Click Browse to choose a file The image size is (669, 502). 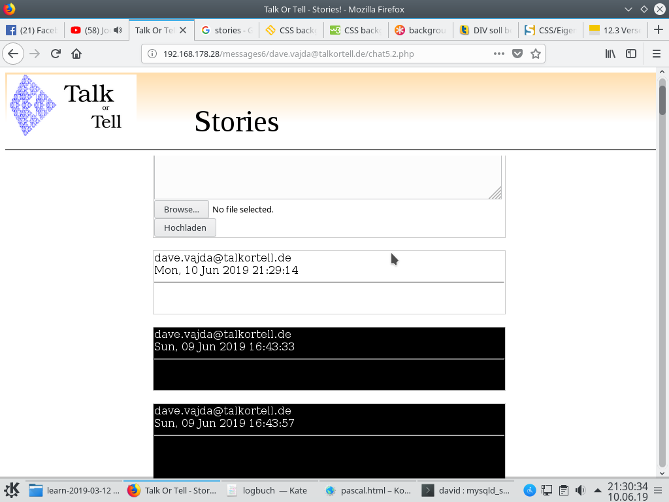coord(181,209)
